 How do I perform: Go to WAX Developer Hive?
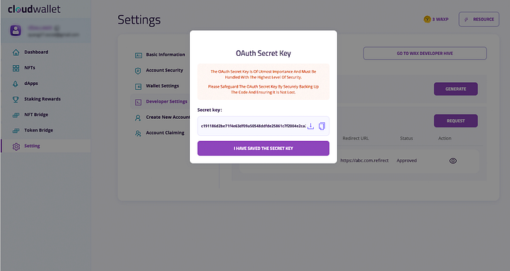tap(425, 53)
